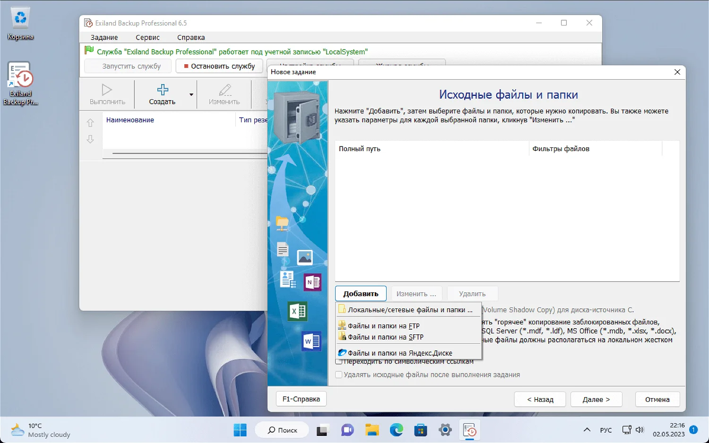The image size is (709, 443).
Task: Select Файлы и папки на FTP
Action: [383, 326]
